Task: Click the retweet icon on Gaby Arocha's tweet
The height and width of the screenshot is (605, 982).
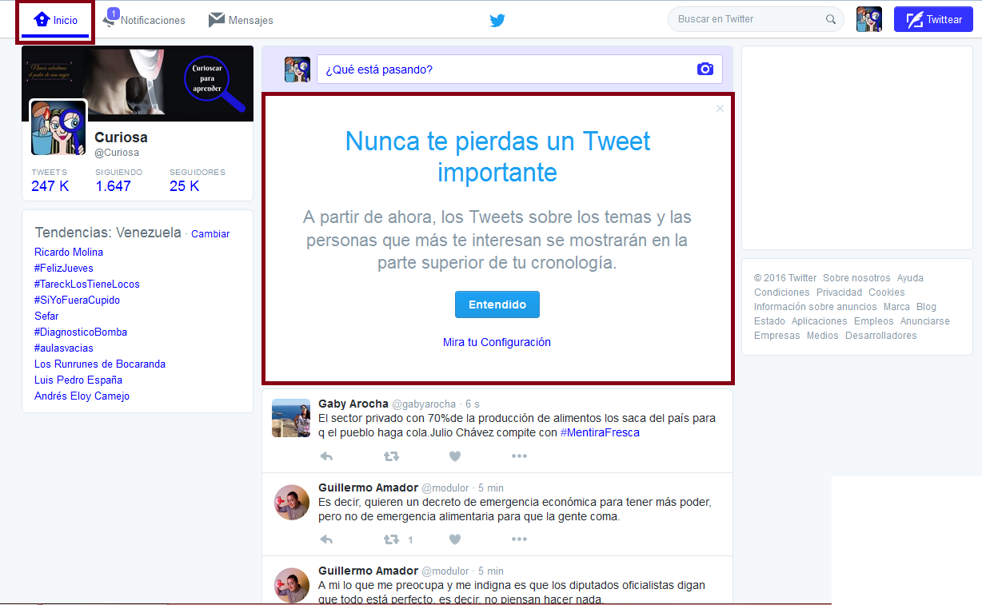Action: coord(391,456)
